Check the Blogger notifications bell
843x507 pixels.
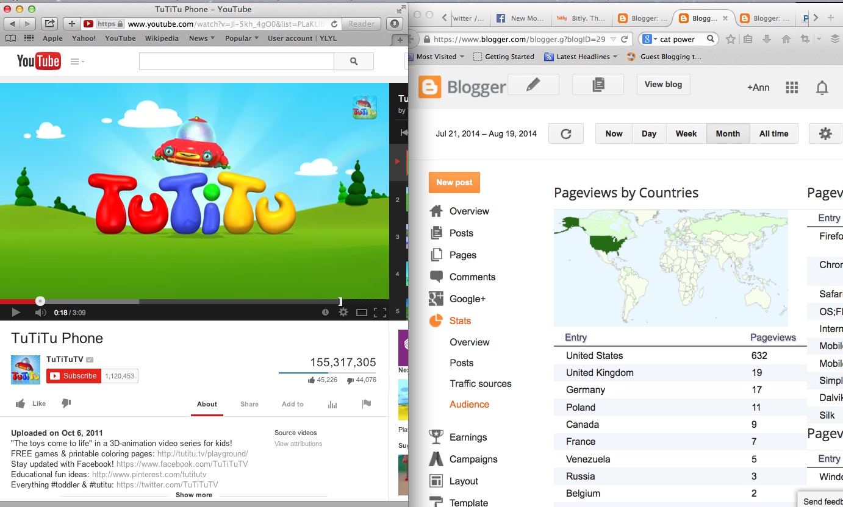(x=822, y=88)
